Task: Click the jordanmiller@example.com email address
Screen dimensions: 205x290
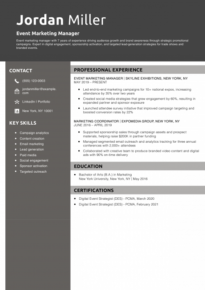Action: (x=39, y=91)
